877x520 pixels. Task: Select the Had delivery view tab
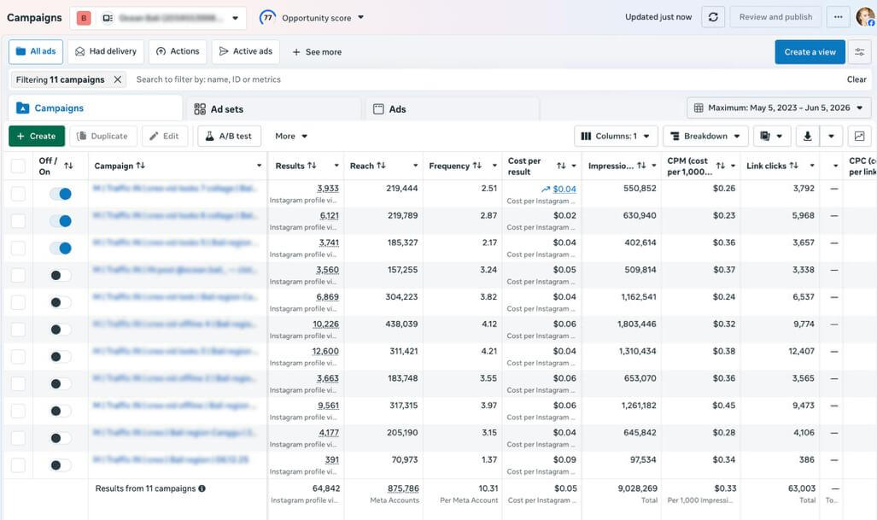pos(106,51)
